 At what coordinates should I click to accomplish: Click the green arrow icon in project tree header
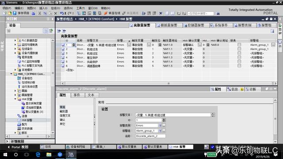click(x=51, y=31)
